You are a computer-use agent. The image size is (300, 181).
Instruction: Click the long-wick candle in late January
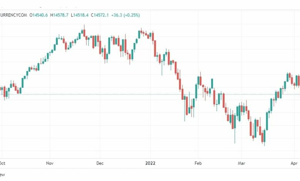[185, 108]
